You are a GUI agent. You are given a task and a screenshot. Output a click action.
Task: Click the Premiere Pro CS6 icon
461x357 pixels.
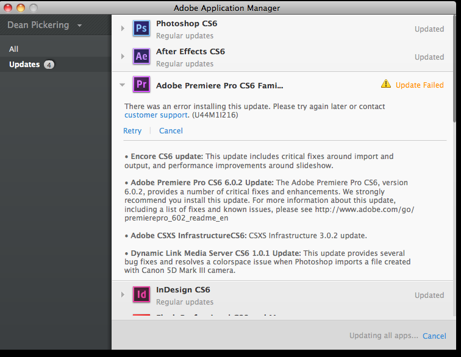141,85
